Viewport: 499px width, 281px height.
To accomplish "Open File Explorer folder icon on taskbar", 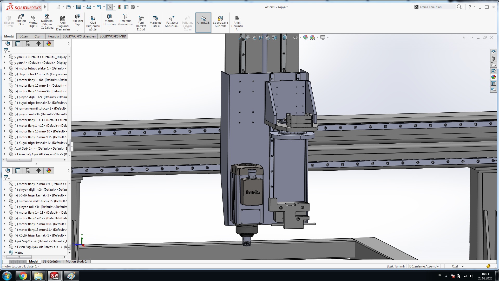I will coord(38,276).
